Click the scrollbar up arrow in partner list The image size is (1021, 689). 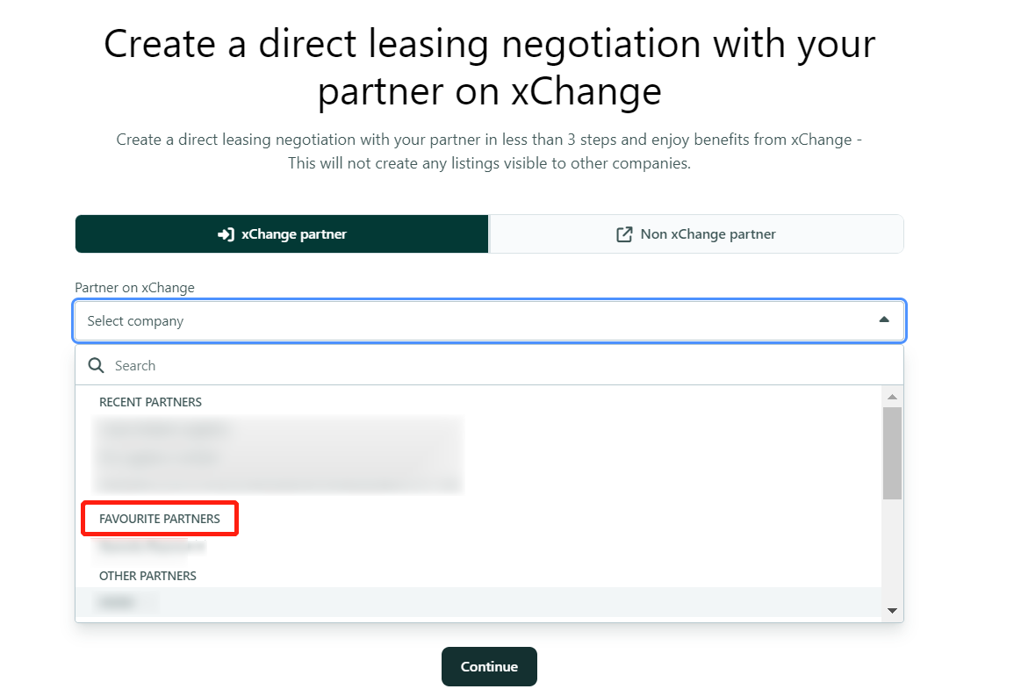(892, 397)
